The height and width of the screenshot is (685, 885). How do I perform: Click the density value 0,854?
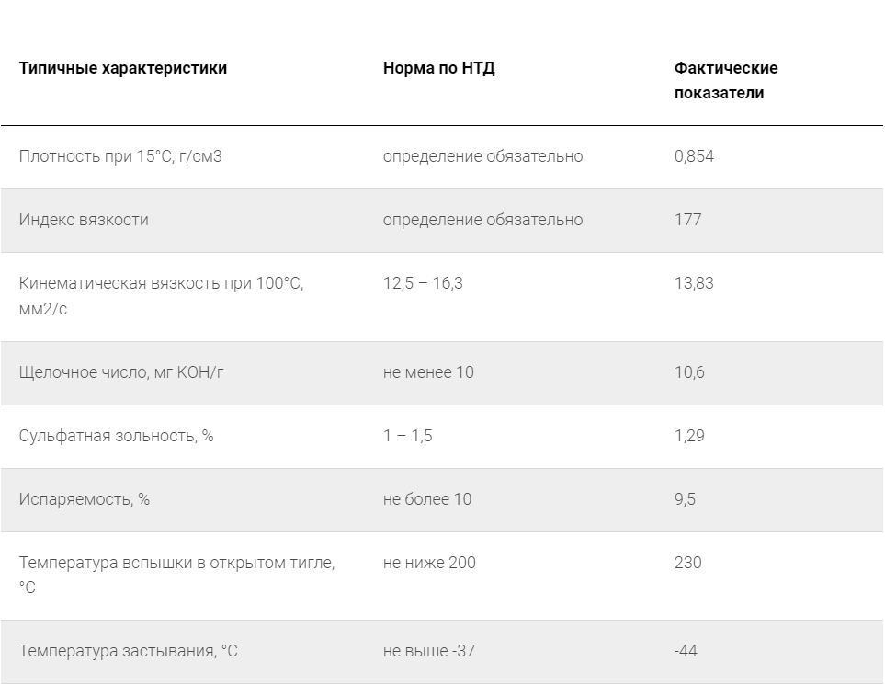(x=694, y=156)
